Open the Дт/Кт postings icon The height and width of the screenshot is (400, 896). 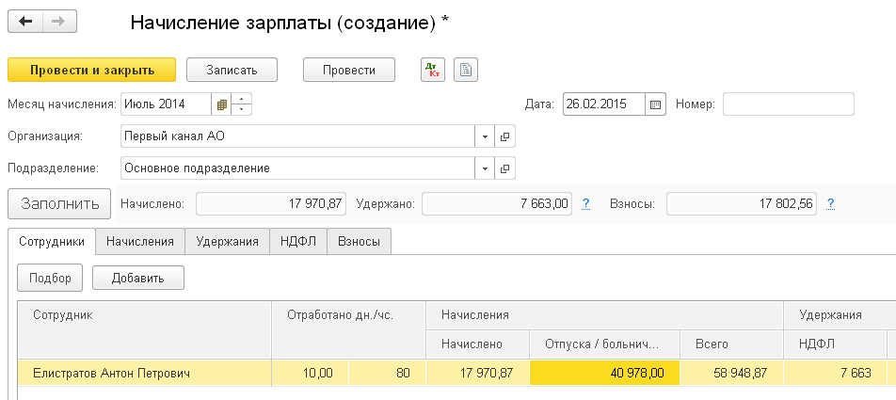(432, 70)
